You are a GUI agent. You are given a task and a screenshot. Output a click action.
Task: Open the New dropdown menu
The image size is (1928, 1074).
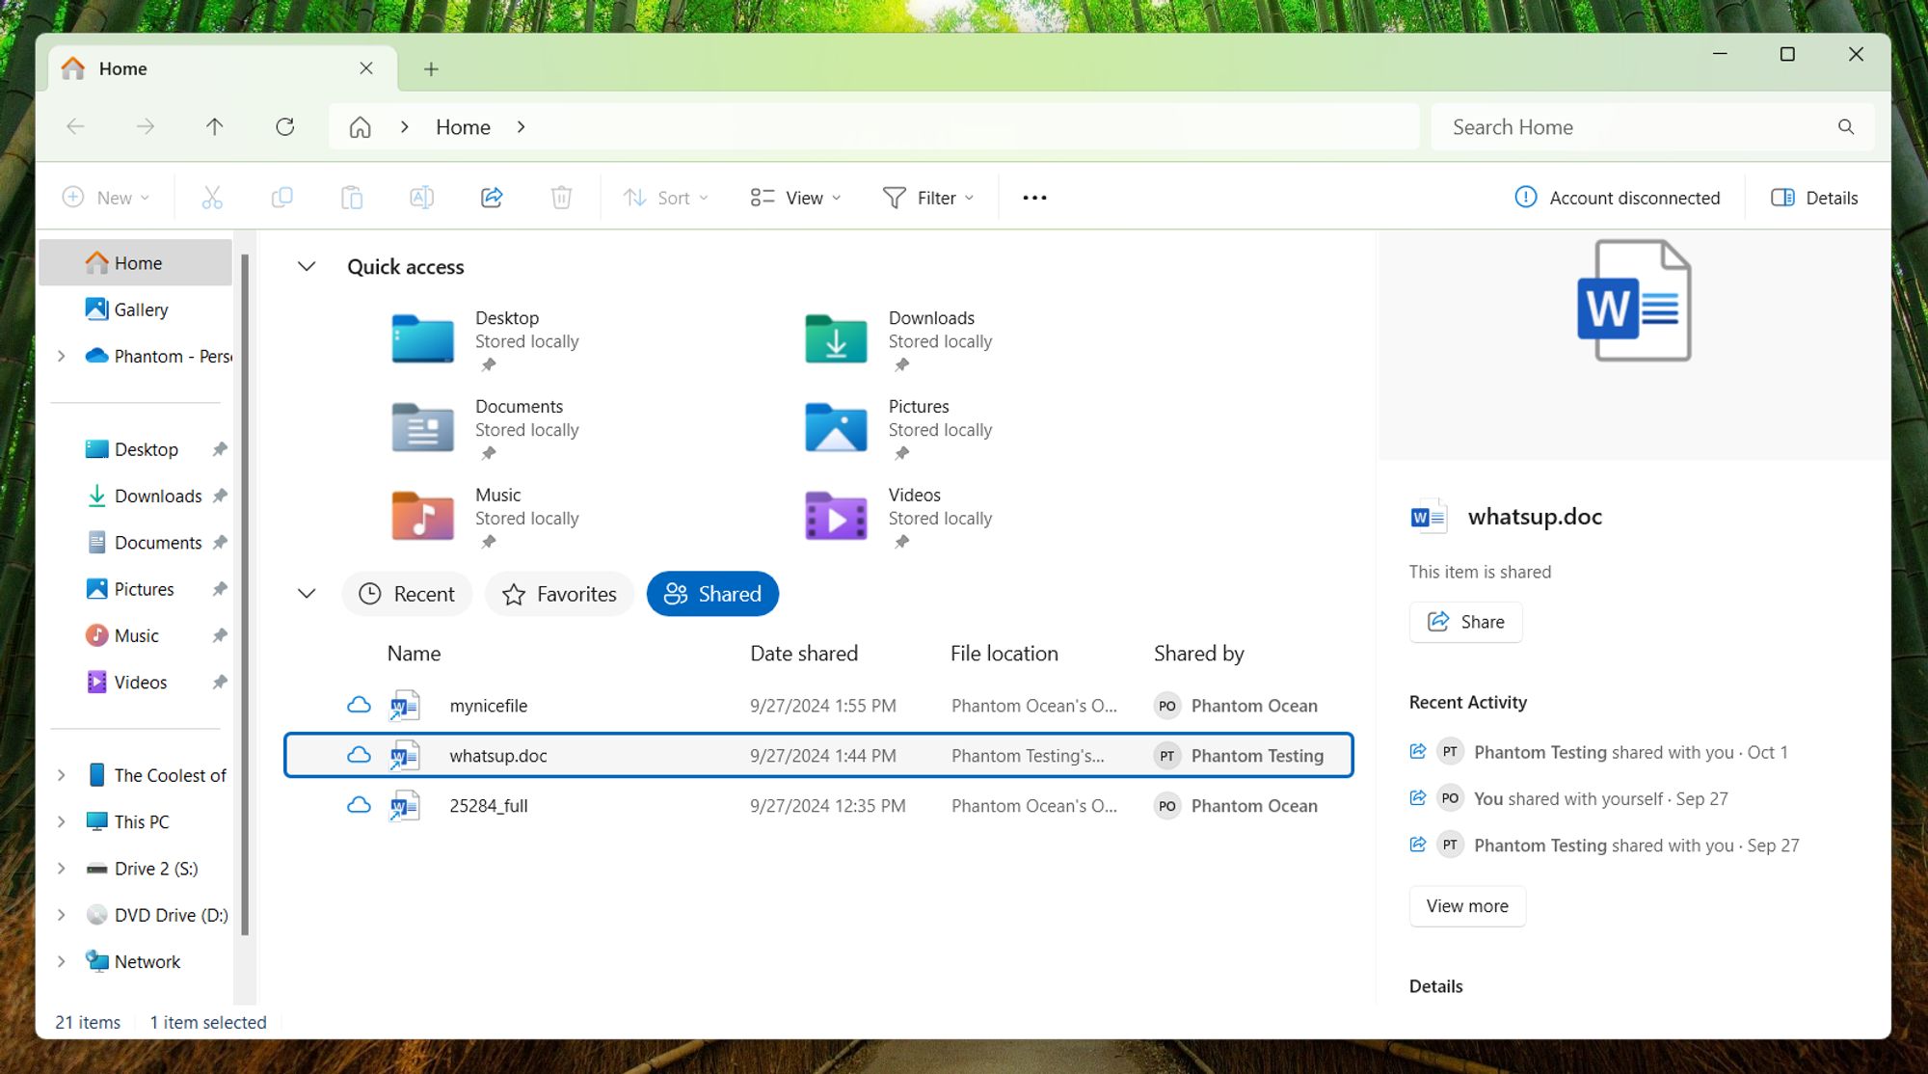pyautogui.click(x=106, y=198)
